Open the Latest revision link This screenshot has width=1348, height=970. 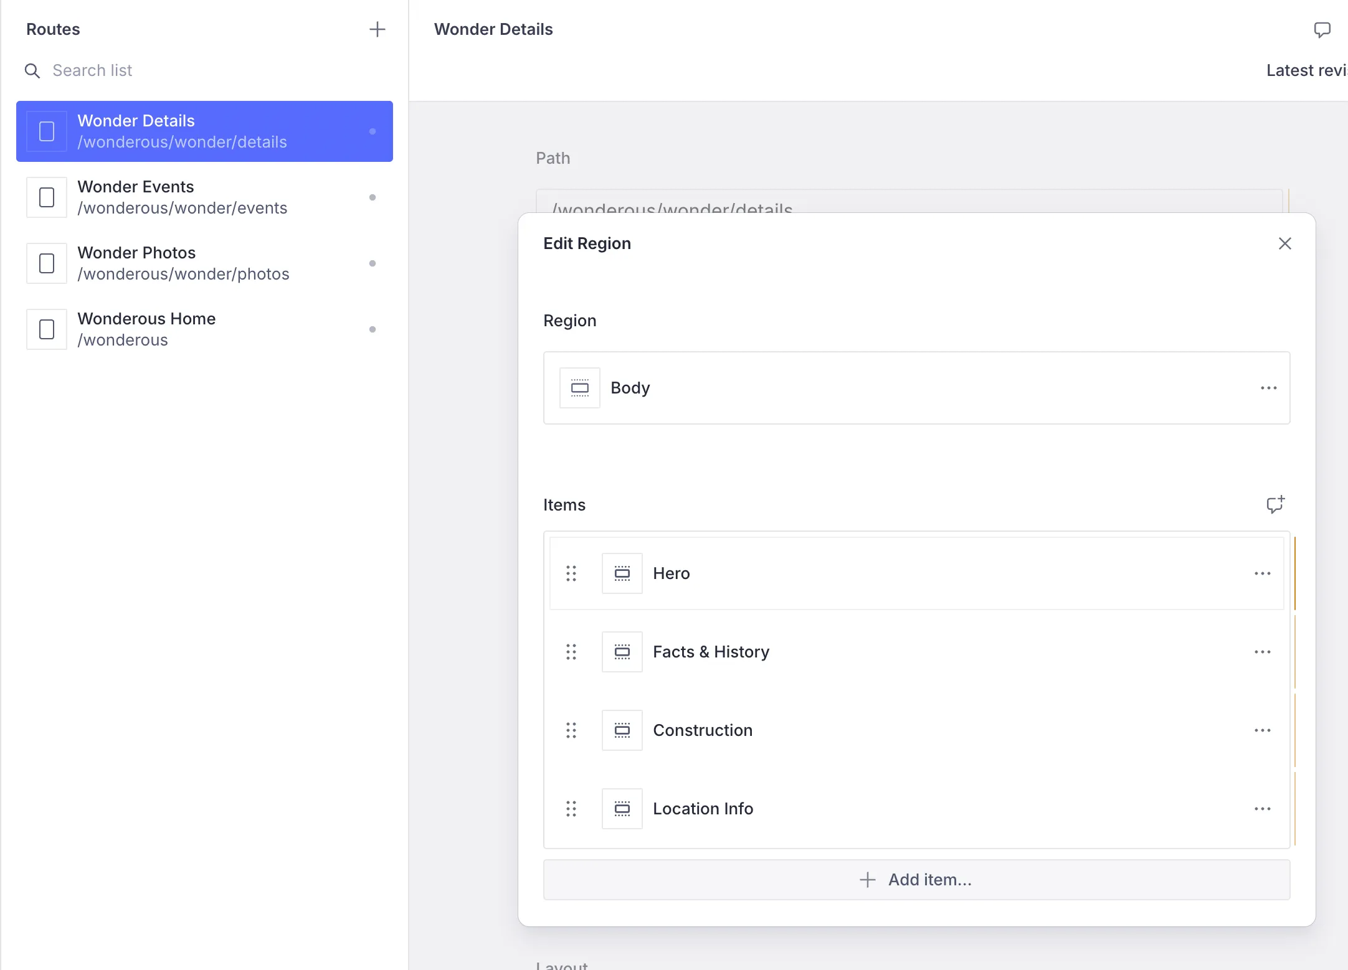click(1305, 70)
